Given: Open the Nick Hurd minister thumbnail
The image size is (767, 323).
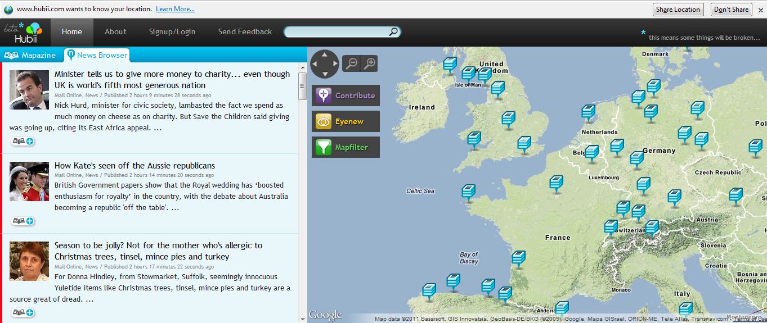Looking at the screenshot, I should 29,90.
